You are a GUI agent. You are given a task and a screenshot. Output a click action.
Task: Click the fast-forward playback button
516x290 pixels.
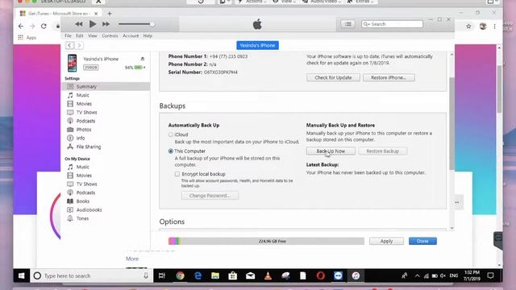pos(106,24)
